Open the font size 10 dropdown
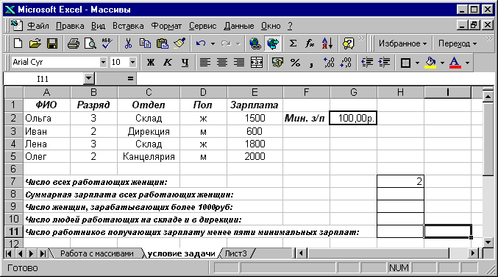The height and width of the screenshot is (277, 498). point(132,62)
